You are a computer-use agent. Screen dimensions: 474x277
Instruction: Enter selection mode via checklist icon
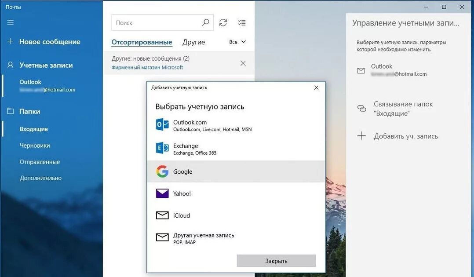click(242, 22)
